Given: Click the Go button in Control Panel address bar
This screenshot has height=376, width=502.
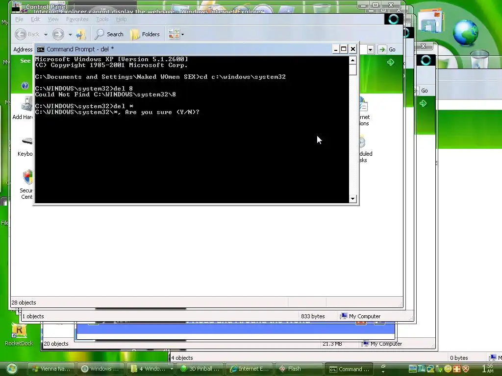Looking at the screenshot, I should [386, 49].
